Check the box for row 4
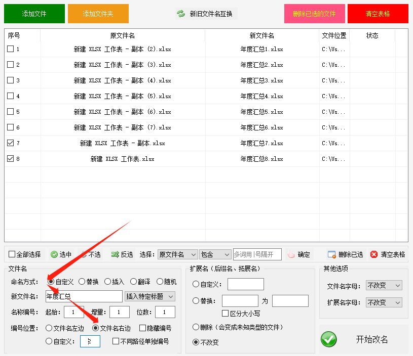 click(x=10, y=96)
